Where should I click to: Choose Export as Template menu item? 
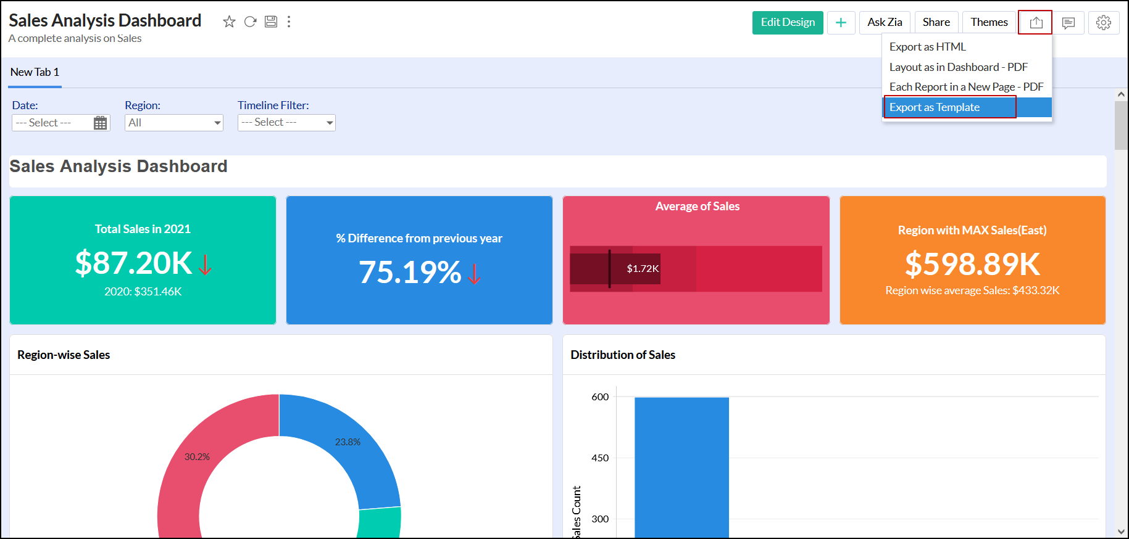[935, 107]
